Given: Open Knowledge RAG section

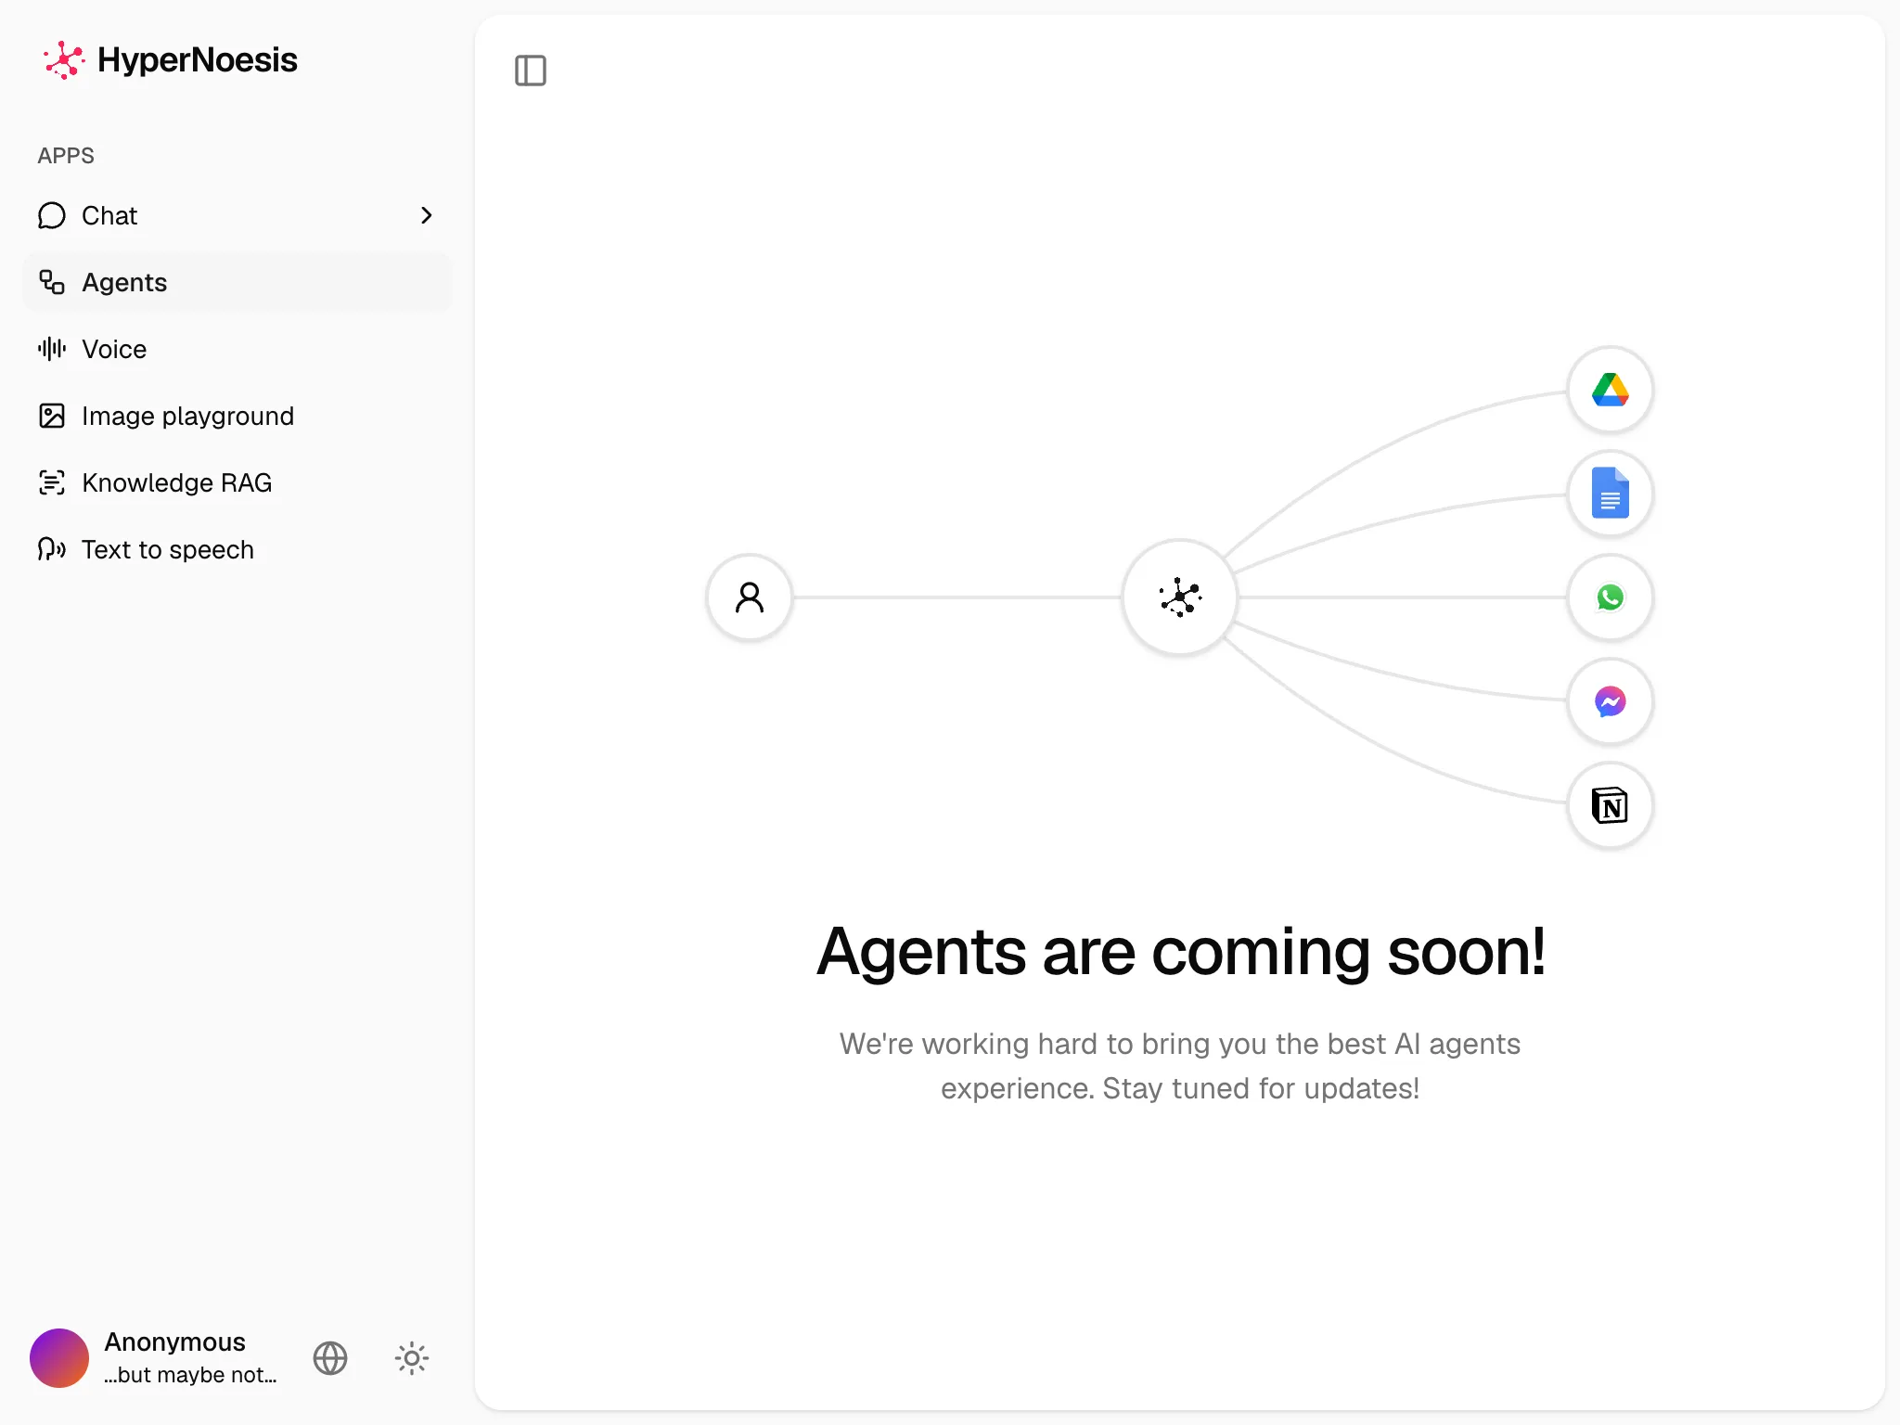Looking at the screenshot, I should [237, 482].
